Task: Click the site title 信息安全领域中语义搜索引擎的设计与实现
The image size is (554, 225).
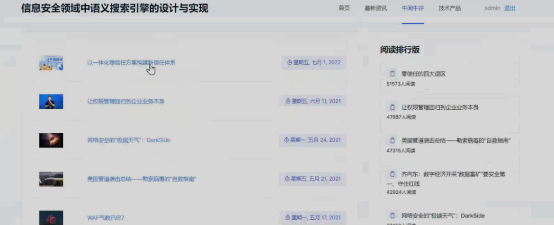Action: tap(115, 8)
